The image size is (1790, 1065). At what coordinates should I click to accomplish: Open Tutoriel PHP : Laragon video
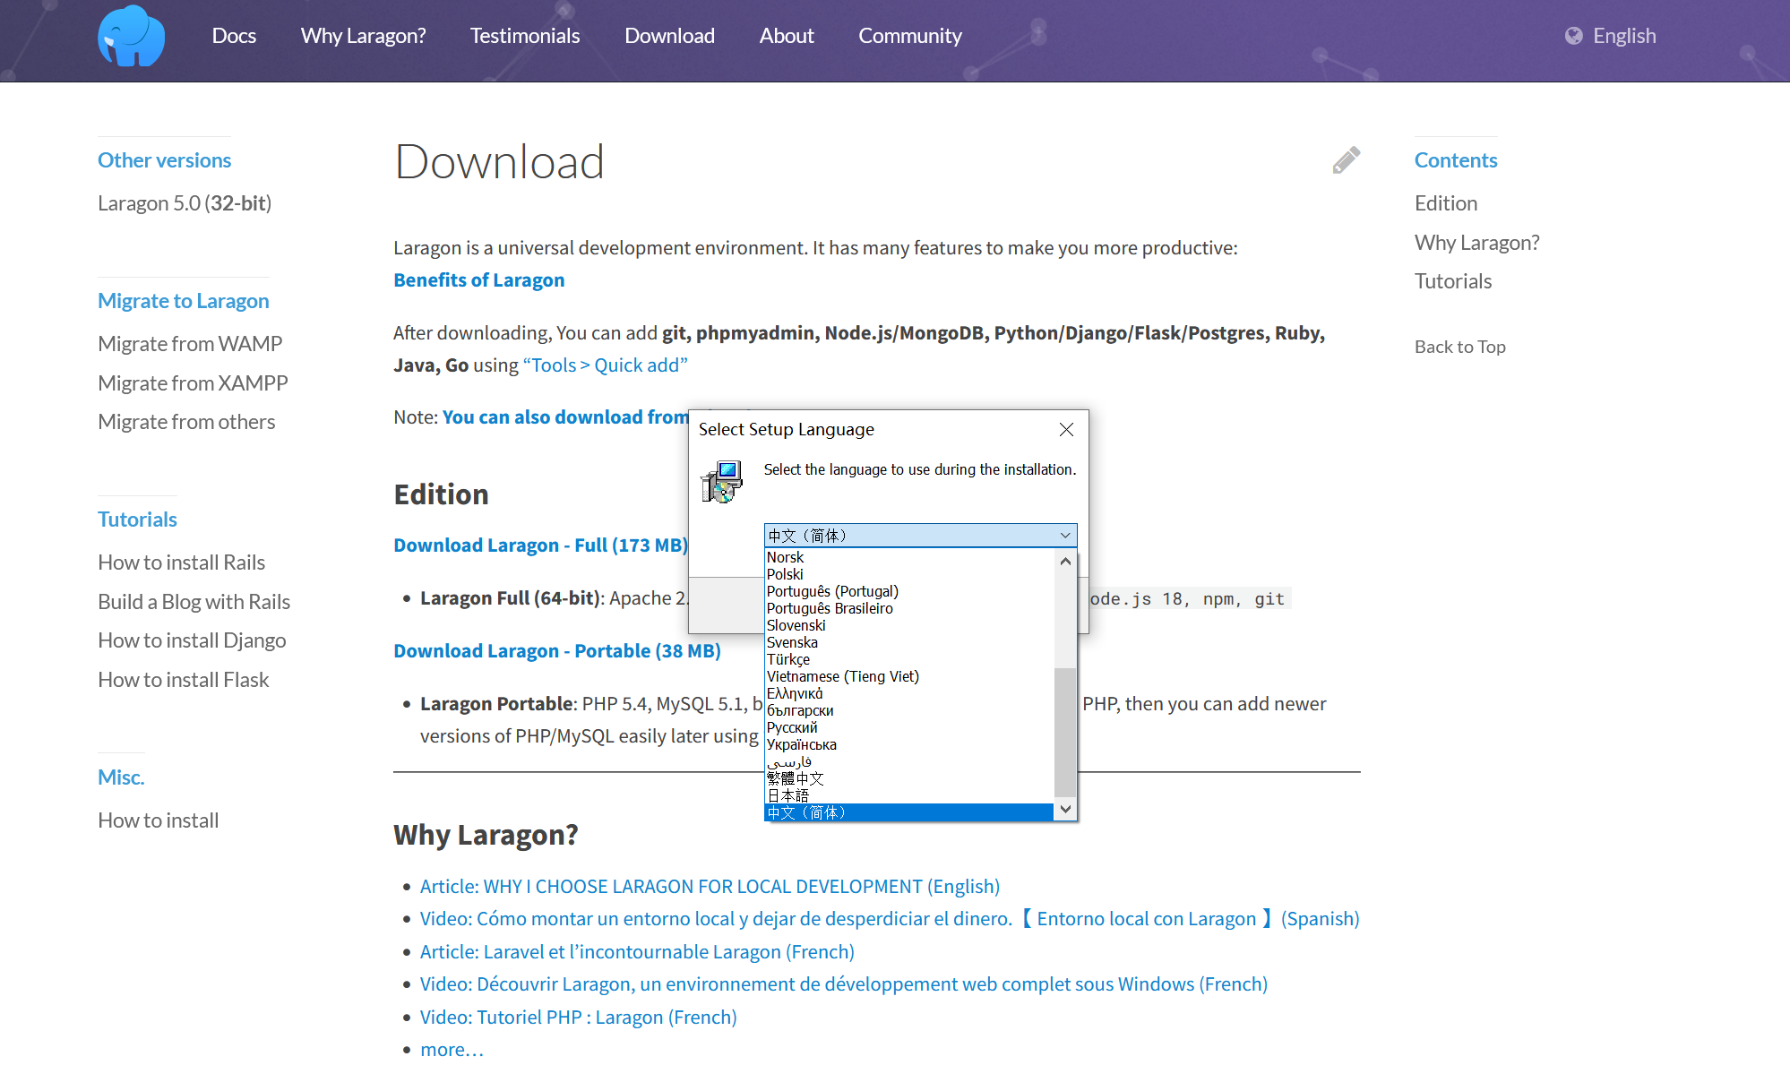tap(579, 1018)
